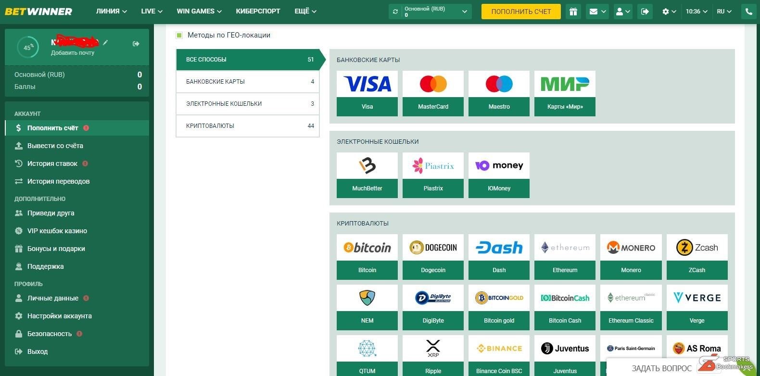The height and width of the screenshot is (376, 760).
Task: Open История переводов in sidebar
Action: pyautogui.click(x=77, y=181)
